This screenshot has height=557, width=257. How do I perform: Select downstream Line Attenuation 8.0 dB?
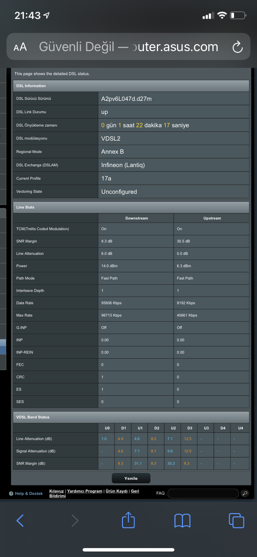[107, 253]
